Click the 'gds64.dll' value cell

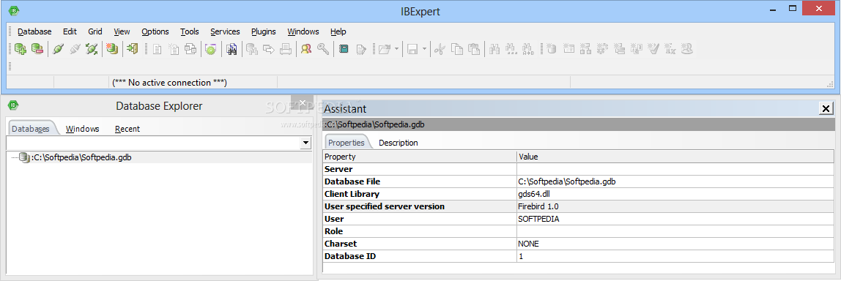pyautogui.click(x=675, y=194)
